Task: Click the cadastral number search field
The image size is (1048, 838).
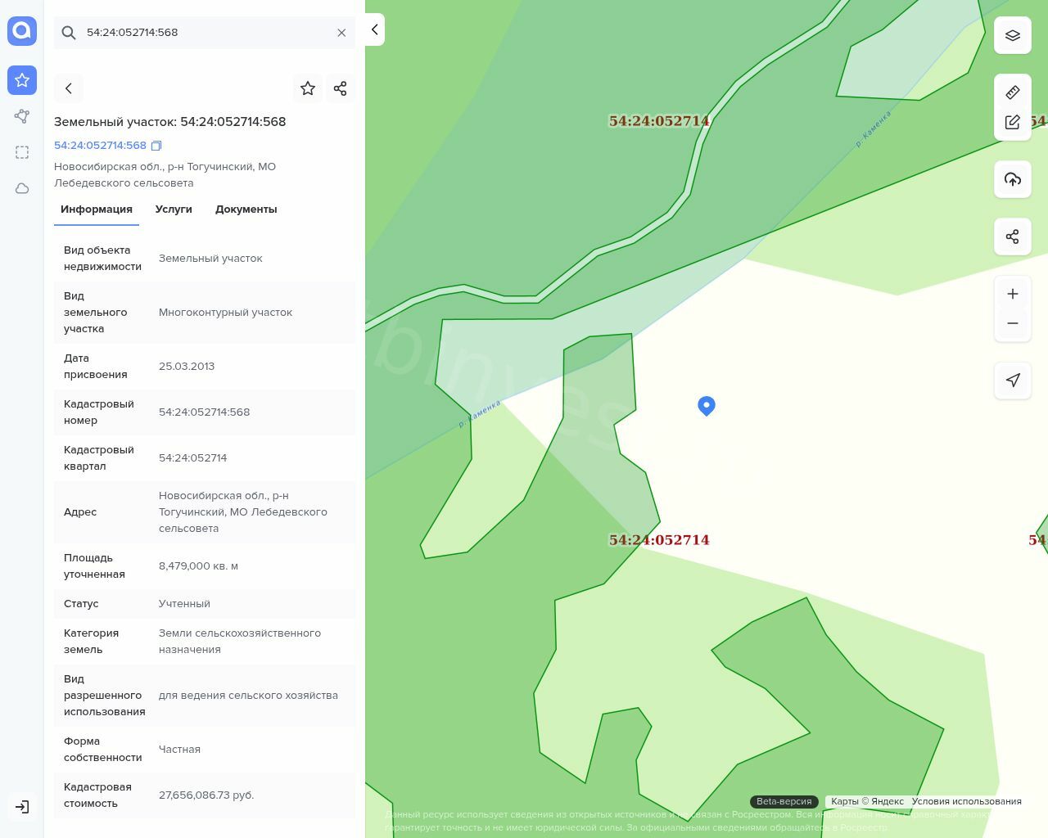Action: click(x=205, y=33)
